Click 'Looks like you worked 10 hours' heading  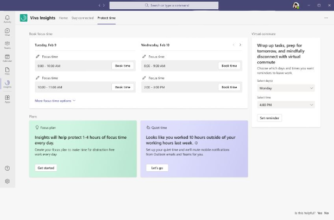click(191, 140)
